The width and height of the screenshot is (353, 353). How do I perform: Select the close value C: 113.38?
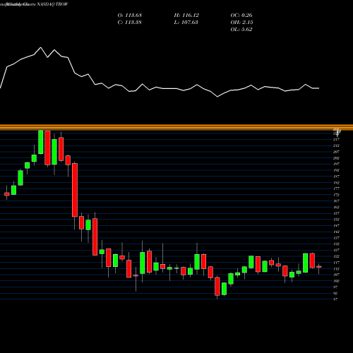(x=129, y=23)
